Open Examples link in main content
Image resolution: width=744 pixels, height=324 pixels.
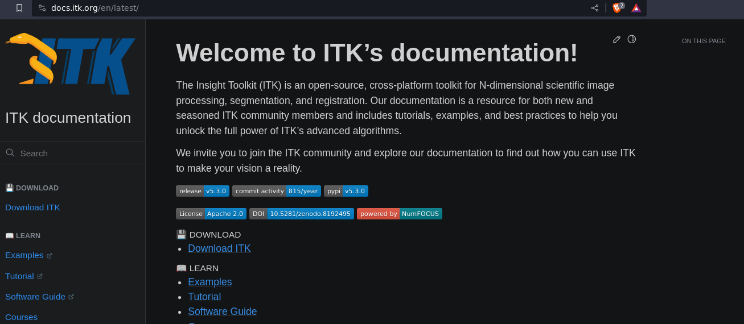point(210,282)
